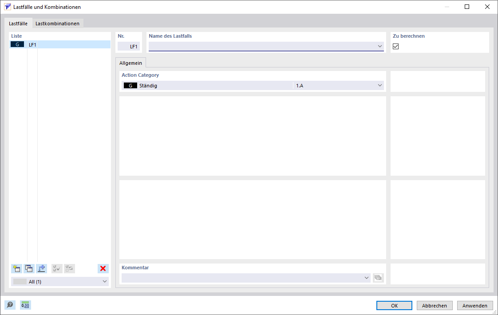Switch to the Lastkombinationen tab
Viewport: 498px width, 315px height.
click(x=58, y=24)
